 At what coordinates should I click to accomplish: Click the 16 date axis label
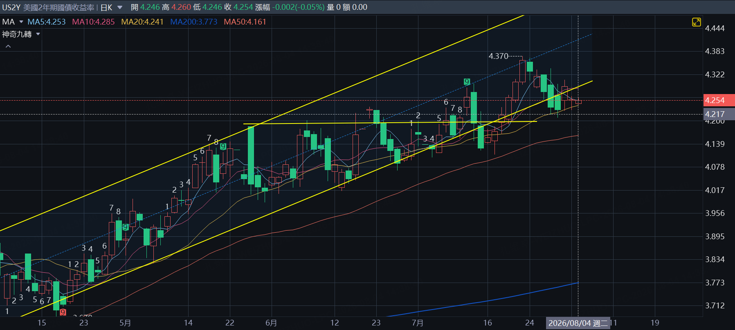pyautogui.click(x=488, y=323)
